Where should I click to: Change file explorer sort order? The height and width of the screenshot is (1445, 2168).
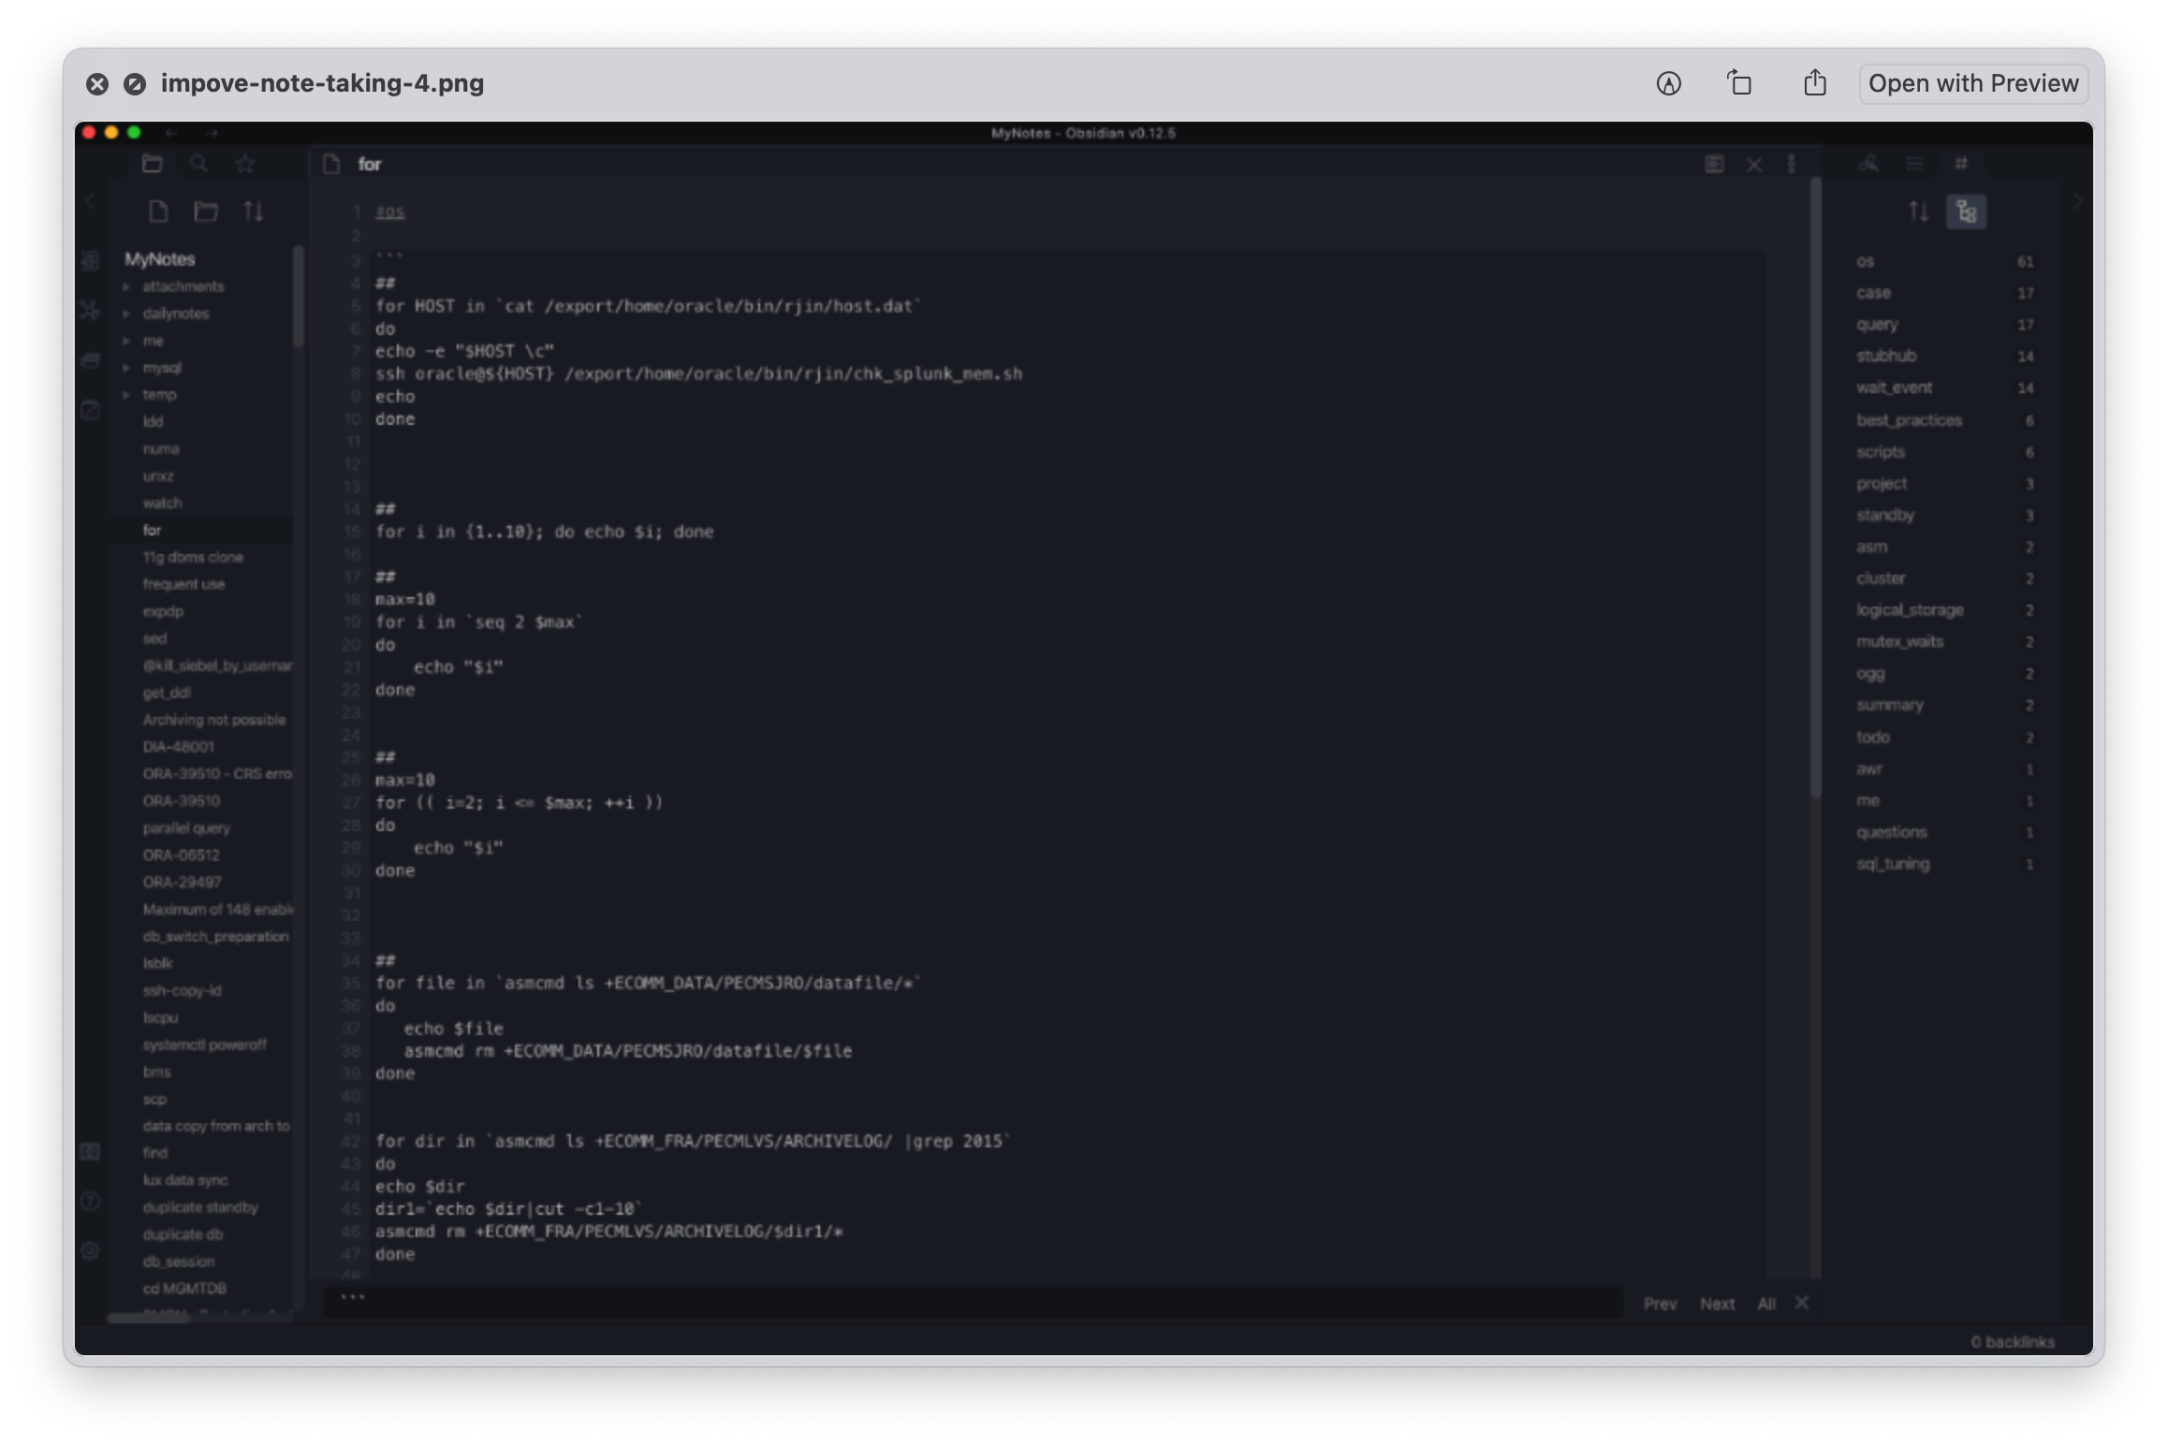(x=254, y=212)
